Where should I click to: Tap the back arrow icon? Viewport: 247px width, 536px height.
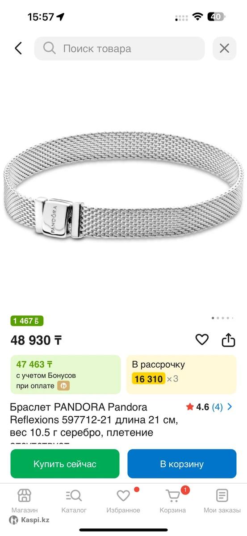[18, 48]
